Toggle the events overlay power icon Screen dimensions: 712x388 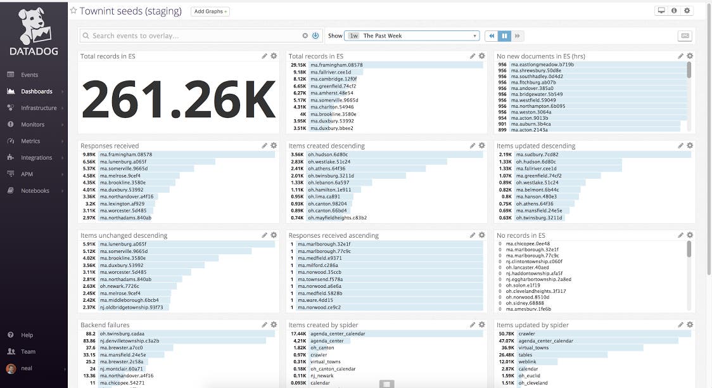[315, 36]
